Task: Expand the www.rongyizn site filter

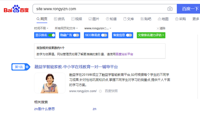Action: click(x=98, y=28)
